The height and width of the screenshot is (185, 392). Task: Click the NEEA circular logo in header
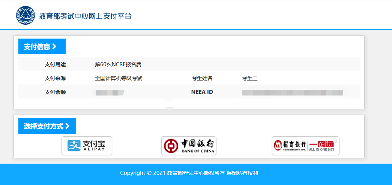coord(25,15)
